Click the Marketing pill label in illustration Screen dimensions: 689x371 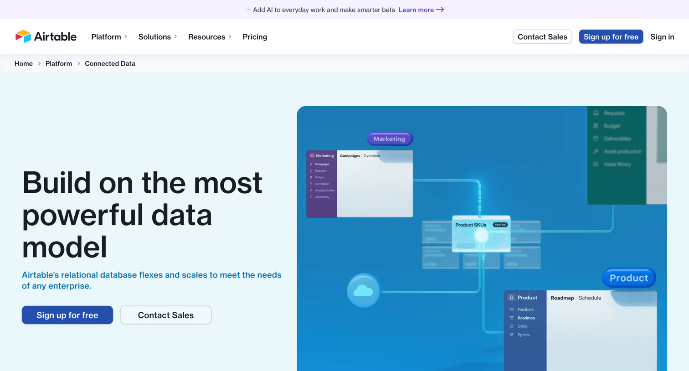click(x=390, y=139)
